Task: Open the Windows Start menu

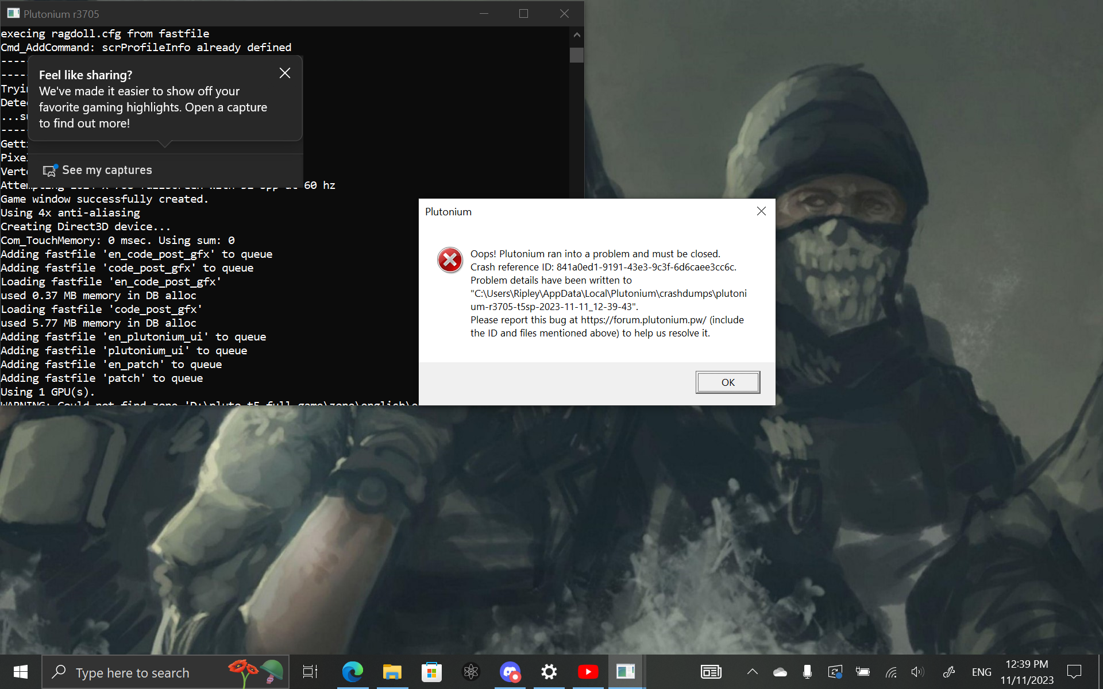Action: [21, 672]
